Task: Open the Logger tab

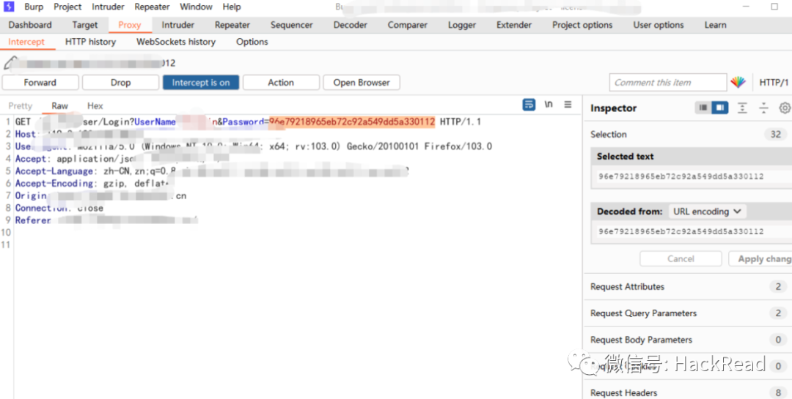Action: click(x=462, y=25)
